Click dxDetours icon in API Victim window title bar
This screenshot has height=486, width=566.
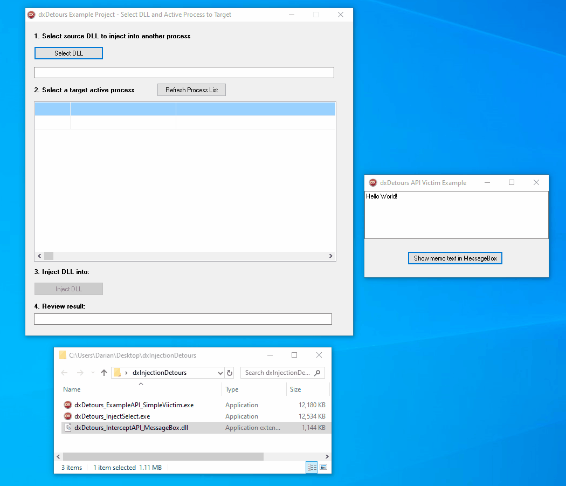372,183
